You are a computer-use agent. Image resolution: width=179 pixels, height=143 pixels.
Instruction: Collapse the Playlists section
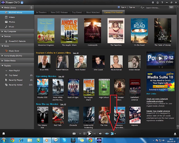coord(2,66)
